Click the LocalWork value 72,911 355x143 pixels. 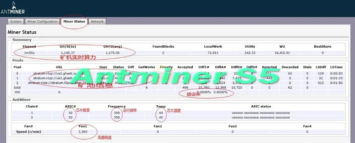point(213,53)
